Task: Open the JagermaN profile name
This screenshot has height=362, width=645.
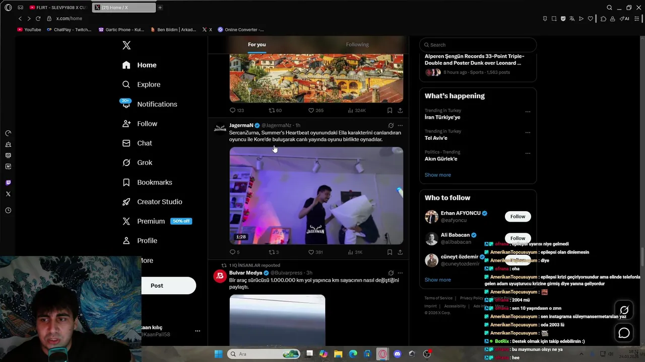Action: pos(241,125)
